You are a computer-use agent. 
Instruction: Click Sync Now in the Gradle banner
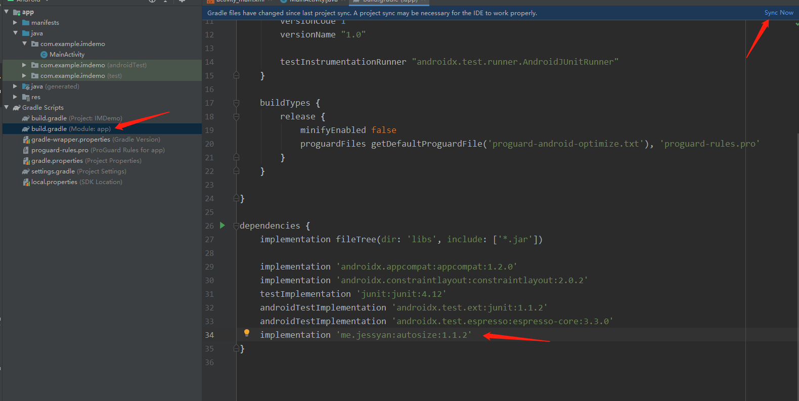(779, 13)
